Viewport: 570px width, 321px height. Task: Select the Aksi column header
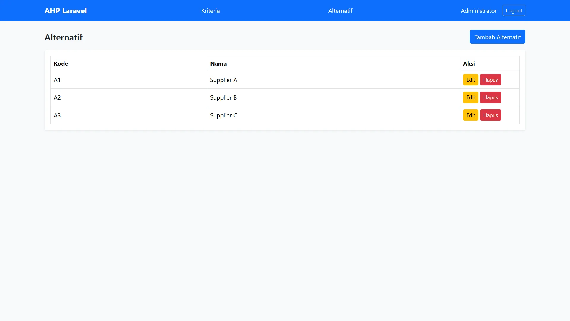tap(490, 63)
